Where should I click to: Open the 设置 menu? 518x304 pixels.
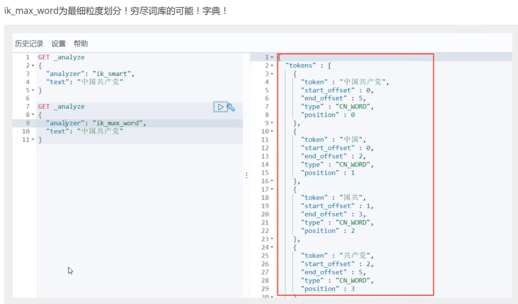tap(58, 44)
